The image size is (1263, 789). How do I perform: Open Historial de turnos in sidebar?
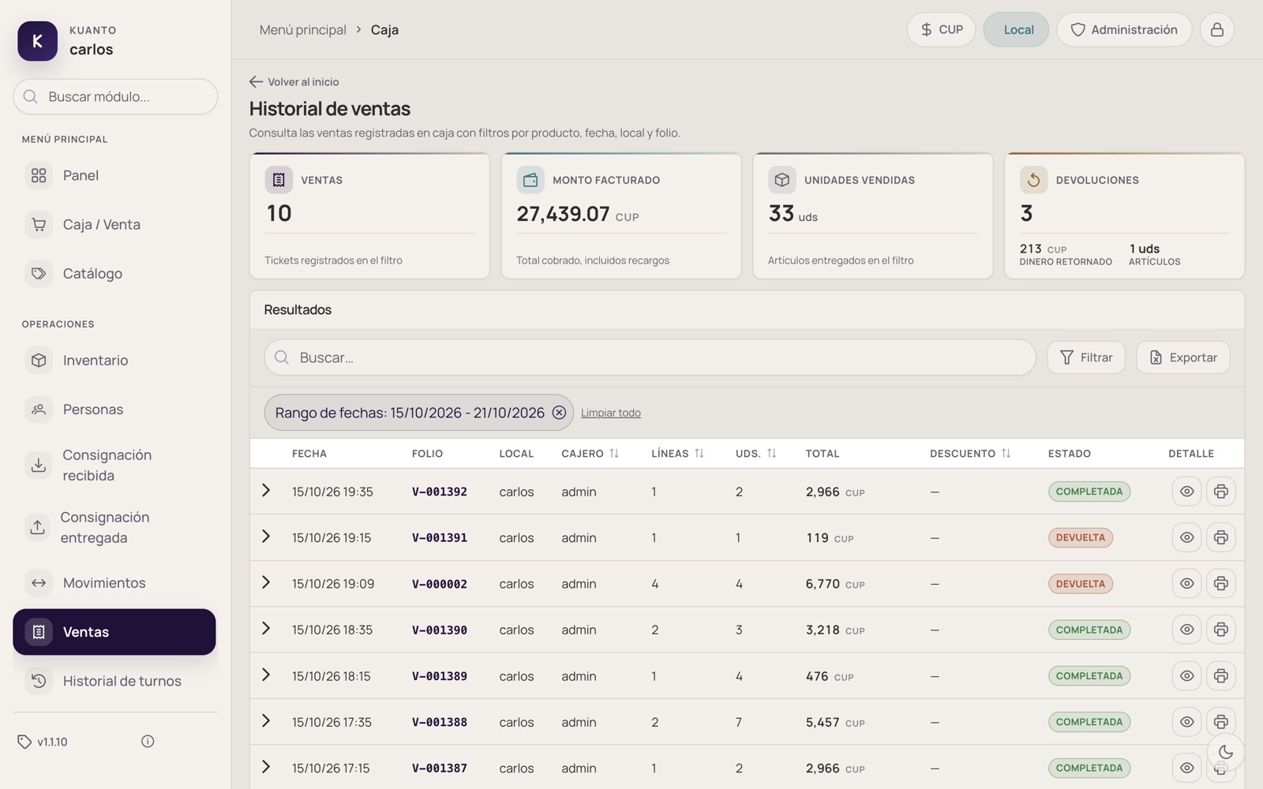click(114, 681)
